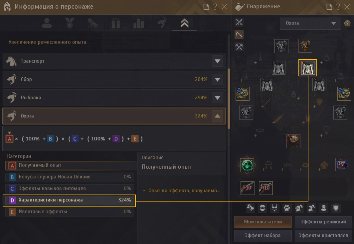Open Эффекты кристаллов button

[x=323, y=236]
